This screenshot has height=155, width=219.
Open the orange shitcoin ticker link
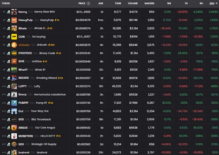[24, 45]
